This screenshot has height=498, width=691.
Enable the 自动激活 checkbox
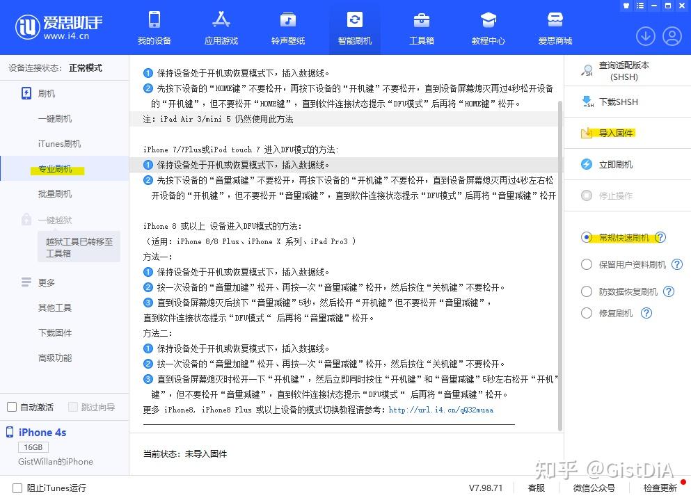point(12,407)
